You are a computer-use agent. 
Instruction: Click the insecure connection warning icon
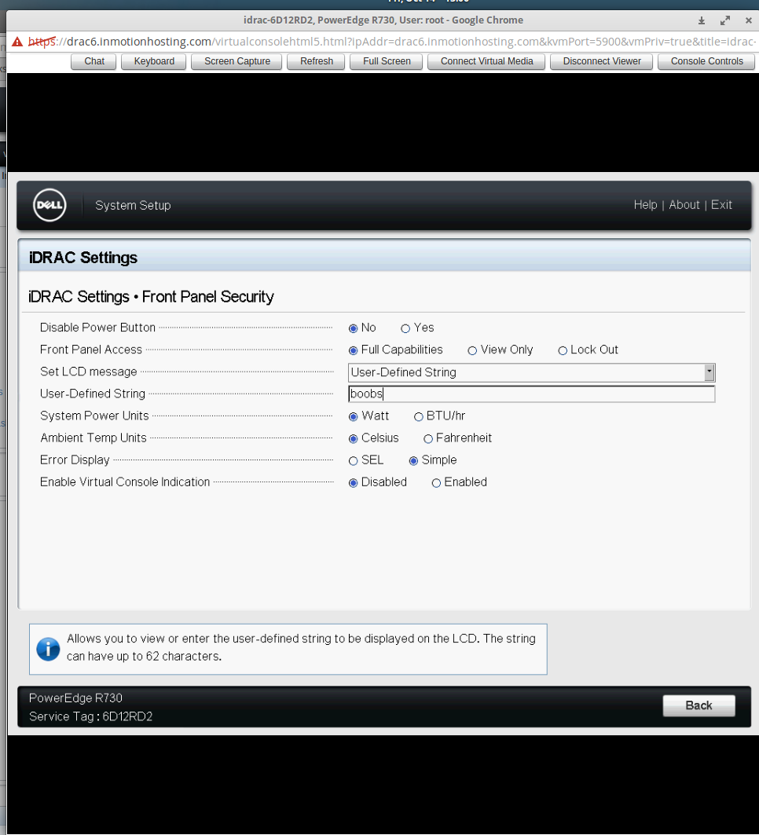point(17,42)
